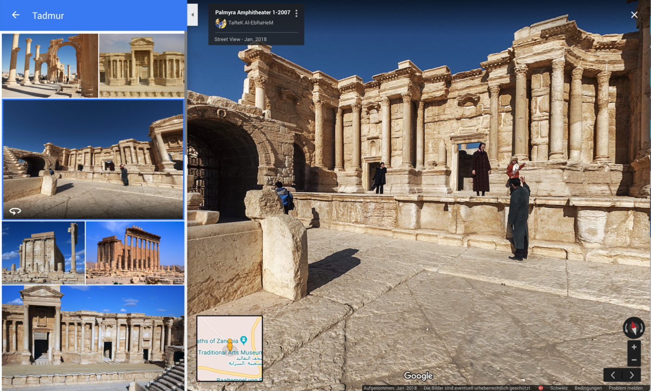This screenshot has height=391, width=651.
Task: Collapse the side panel with the triangle
Action: 193,15
